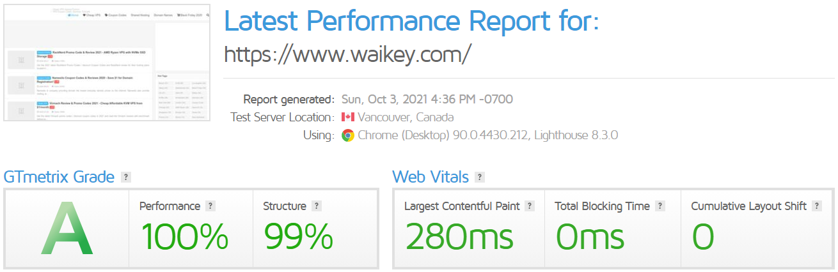Click the GTmetrix Grade heading
Image resolution: width=838 pixels, height=272 pixels.
point(59,177)
